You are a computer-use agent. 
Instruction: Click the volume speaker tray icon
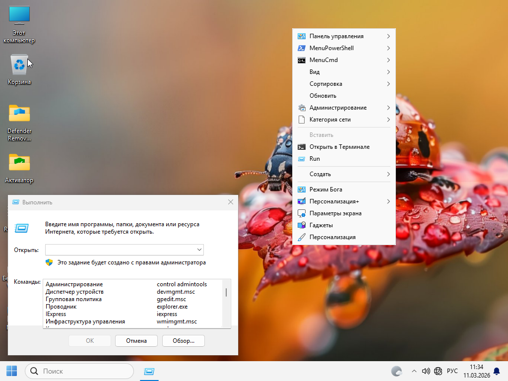[426, 371]
